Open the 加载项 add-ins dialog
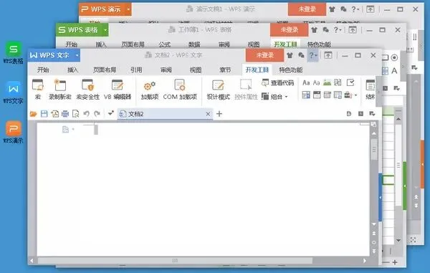This screenshot has width=430, height=273. pos(150,90)
